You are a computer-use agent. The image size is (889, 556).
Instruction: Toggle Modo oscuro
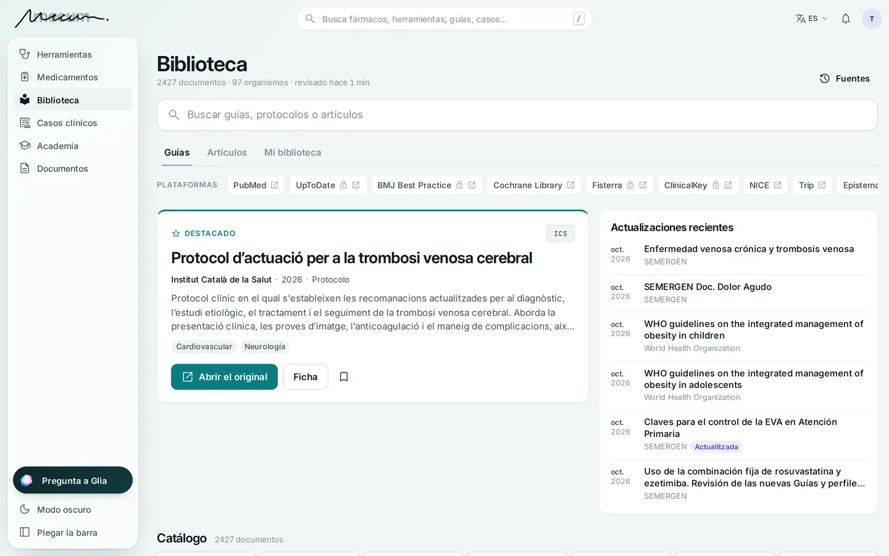point(73,510)
